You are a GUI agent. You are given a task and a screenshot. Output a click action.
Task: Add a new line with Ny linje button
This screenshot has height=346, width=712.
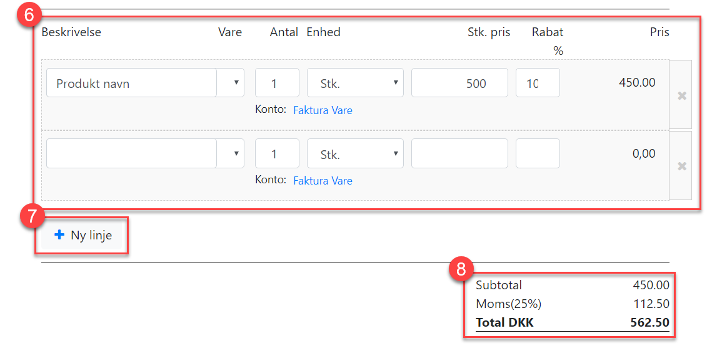tap(83, 236)
